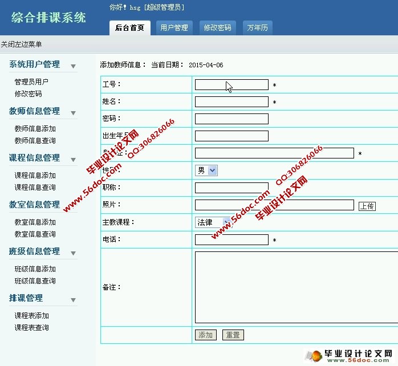
Task: Open the 性别 dropdown showing 男
Action: [206, 170]
